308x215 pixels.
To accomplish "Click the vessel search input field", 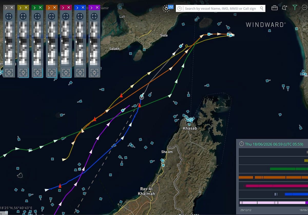I will tap(221, 8).
